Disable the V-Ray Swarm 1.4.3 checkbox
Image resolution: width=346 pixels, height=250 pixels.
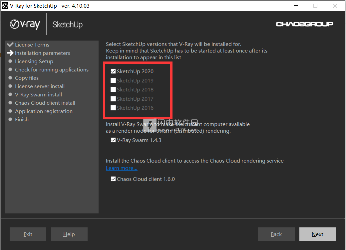113,140
